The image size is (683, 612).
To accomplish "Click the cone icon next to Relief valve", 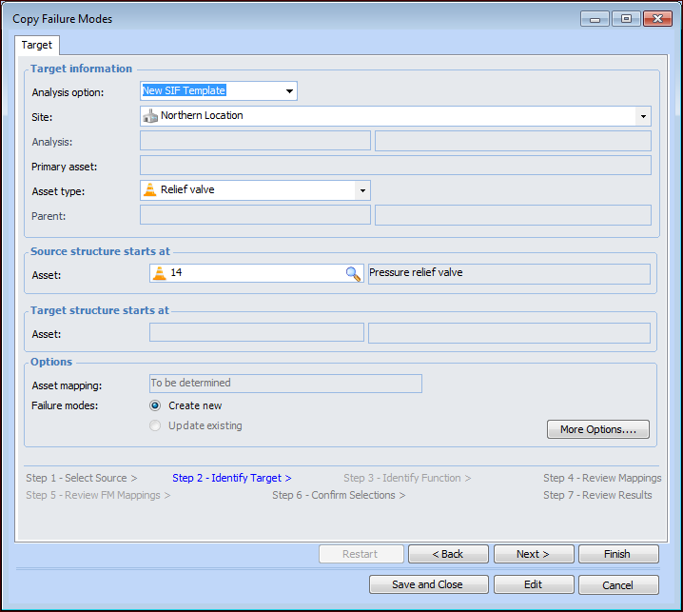I will (150, 190).
